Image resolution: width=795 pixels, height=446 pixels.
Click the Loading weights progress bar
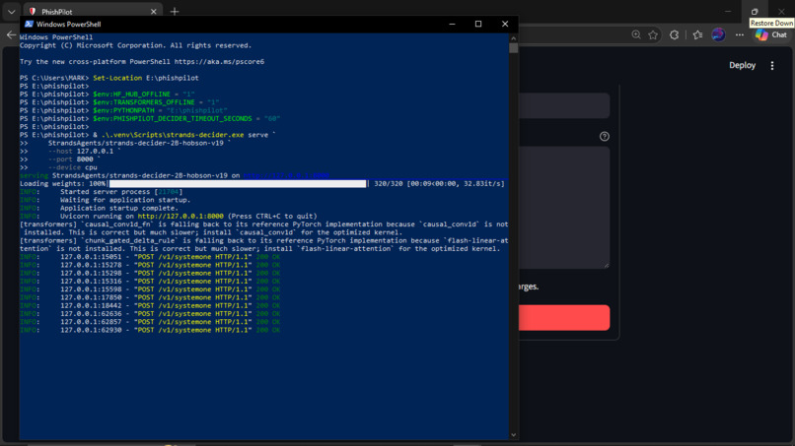[x=238, y=184]
